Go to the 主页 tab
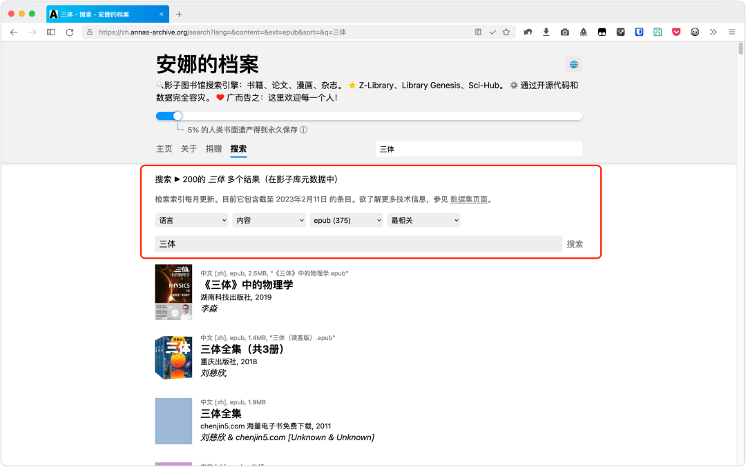Image resolution: width=746 pixels, height=467 pixels. (x=164, y=149)
